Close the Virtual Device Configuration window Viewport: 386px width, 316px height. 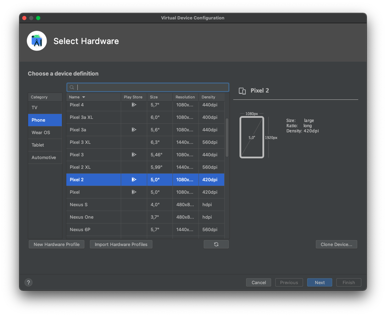(x=24, y=18)
